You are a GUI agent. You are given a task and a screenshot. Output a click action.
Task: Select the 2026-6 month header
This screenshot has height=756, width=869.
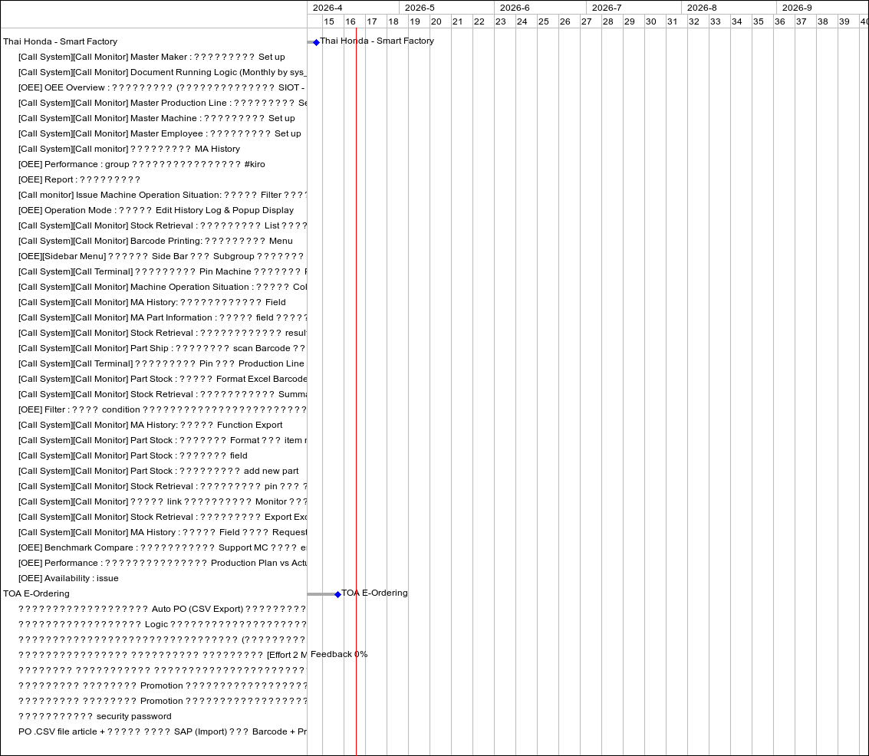(515, 8)
